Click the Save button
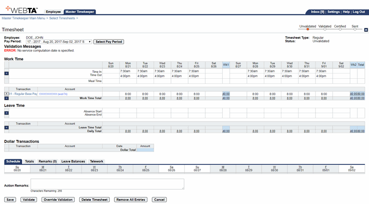The width and height of the screenshot is (369, 204). (x=10, y=199)
